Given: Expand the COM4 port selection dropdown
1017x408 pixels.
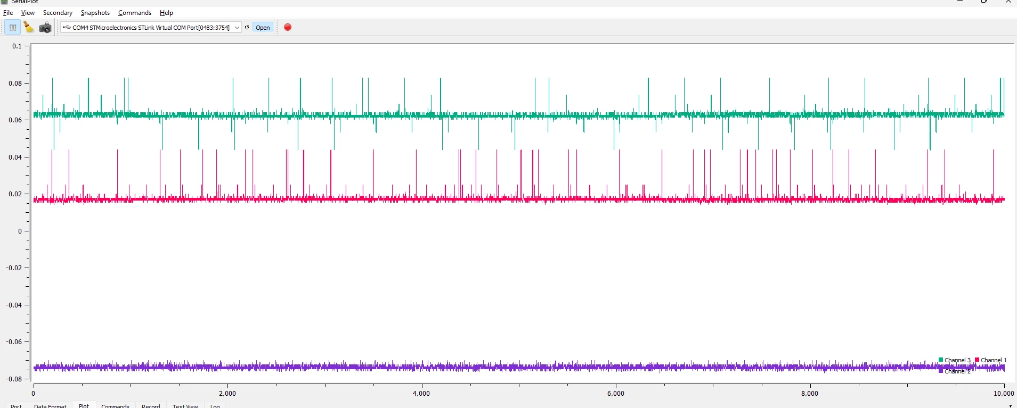Looking at the screenshot, I should tap(151, 27).
